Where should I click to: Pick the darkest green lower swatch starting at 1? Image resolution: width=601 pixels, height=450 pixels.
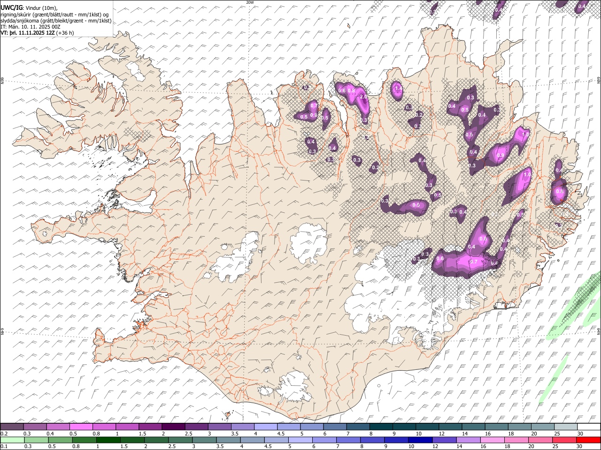(108, 440)
